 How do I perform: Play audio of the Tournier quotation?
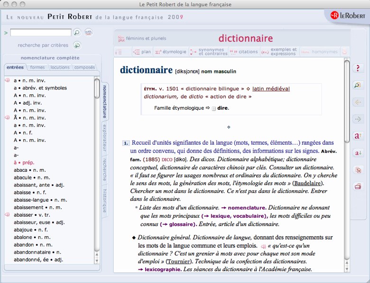(263, 247)
